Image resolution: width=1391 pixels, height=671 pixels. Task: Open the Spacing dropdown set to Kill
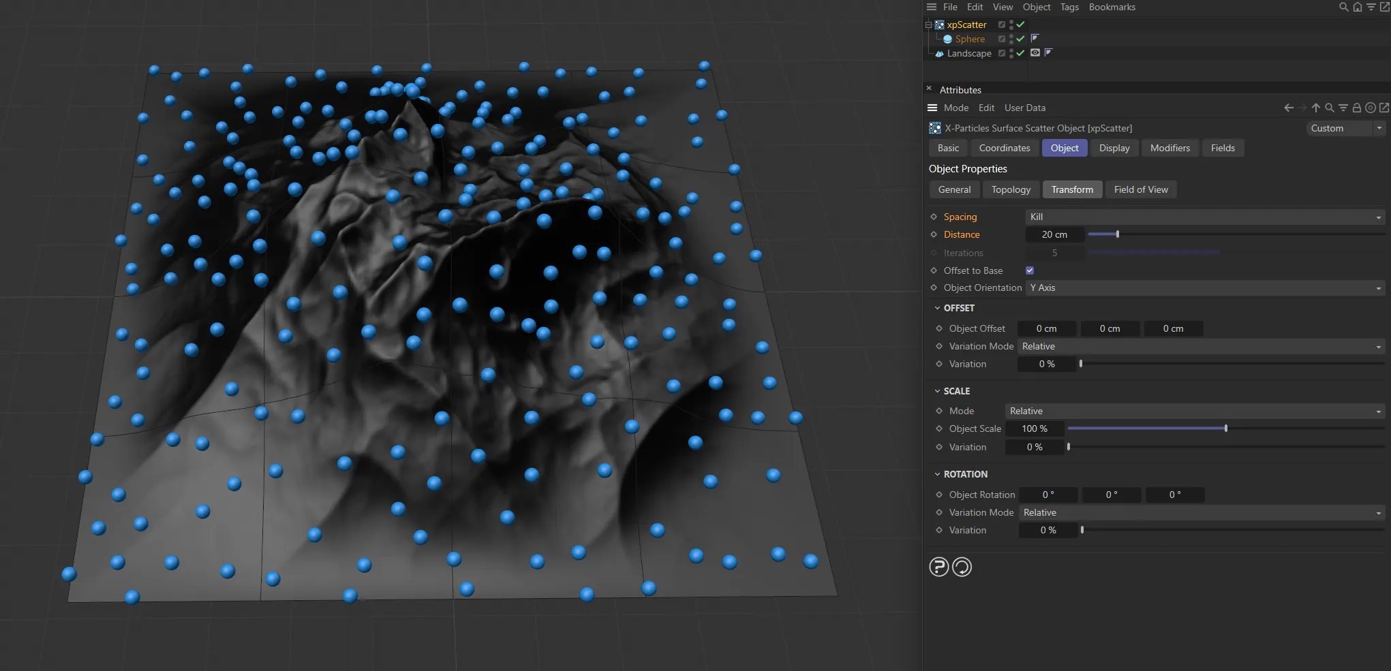(x=1203, y=217)
